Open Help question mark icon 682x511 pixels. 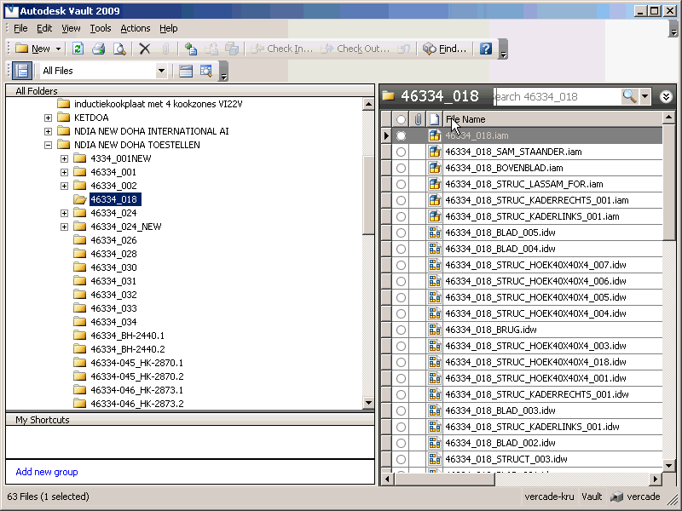485,49
